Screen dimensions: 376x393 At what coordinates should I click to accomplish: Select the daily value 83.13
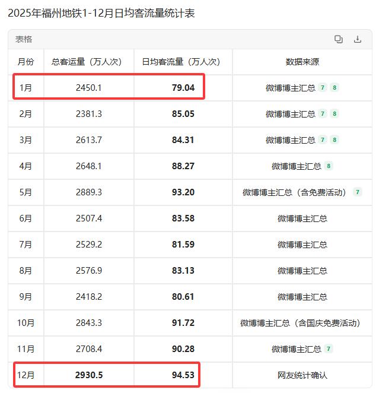click(183, 271)
